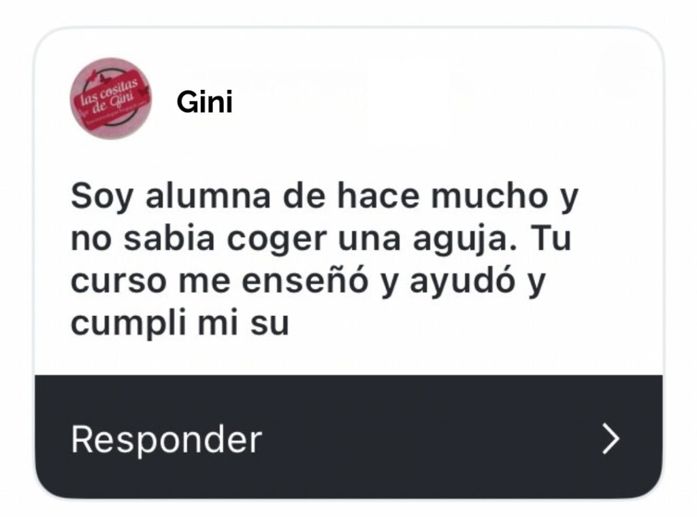This screenshot has height=517, width=697.
Task: Click the text 'Soy alumna de hace mucho'
Action: click(310, 196)
